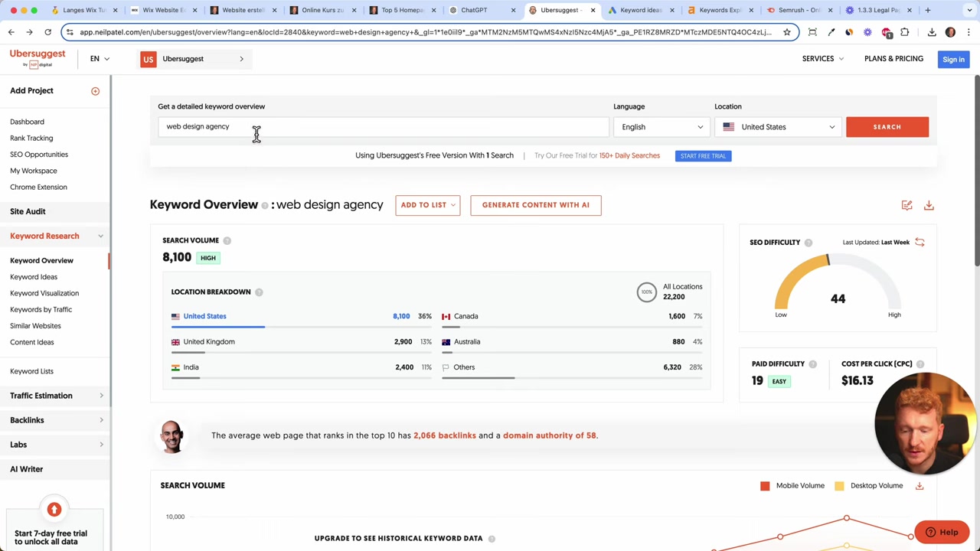Screen dimensions: 980x551
Task: Open Site Audit in sidebar
Action: click(x=28, y=212)
